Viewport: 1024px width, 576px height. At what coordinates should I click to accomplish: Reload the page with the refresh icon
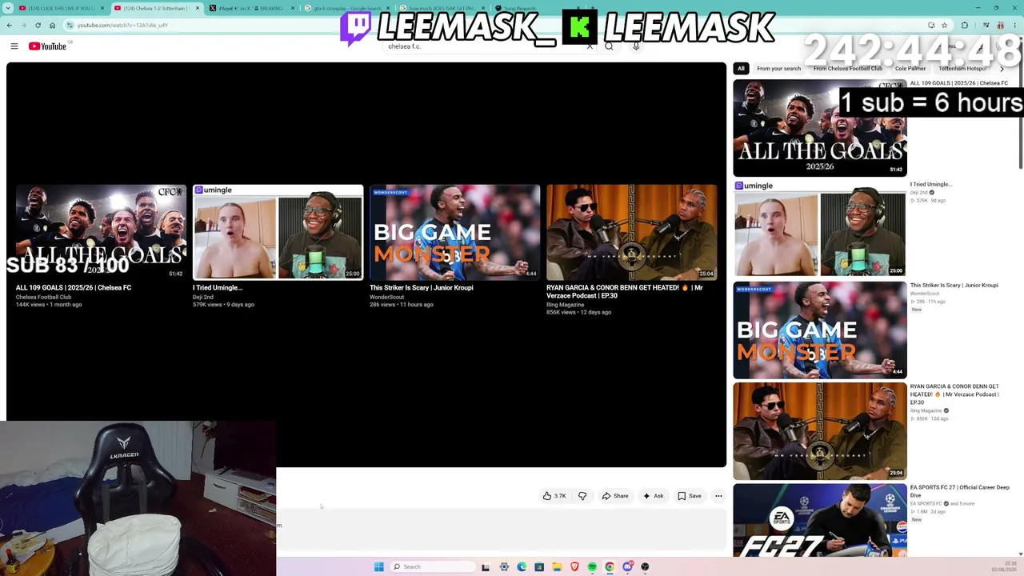coord(38,25)
